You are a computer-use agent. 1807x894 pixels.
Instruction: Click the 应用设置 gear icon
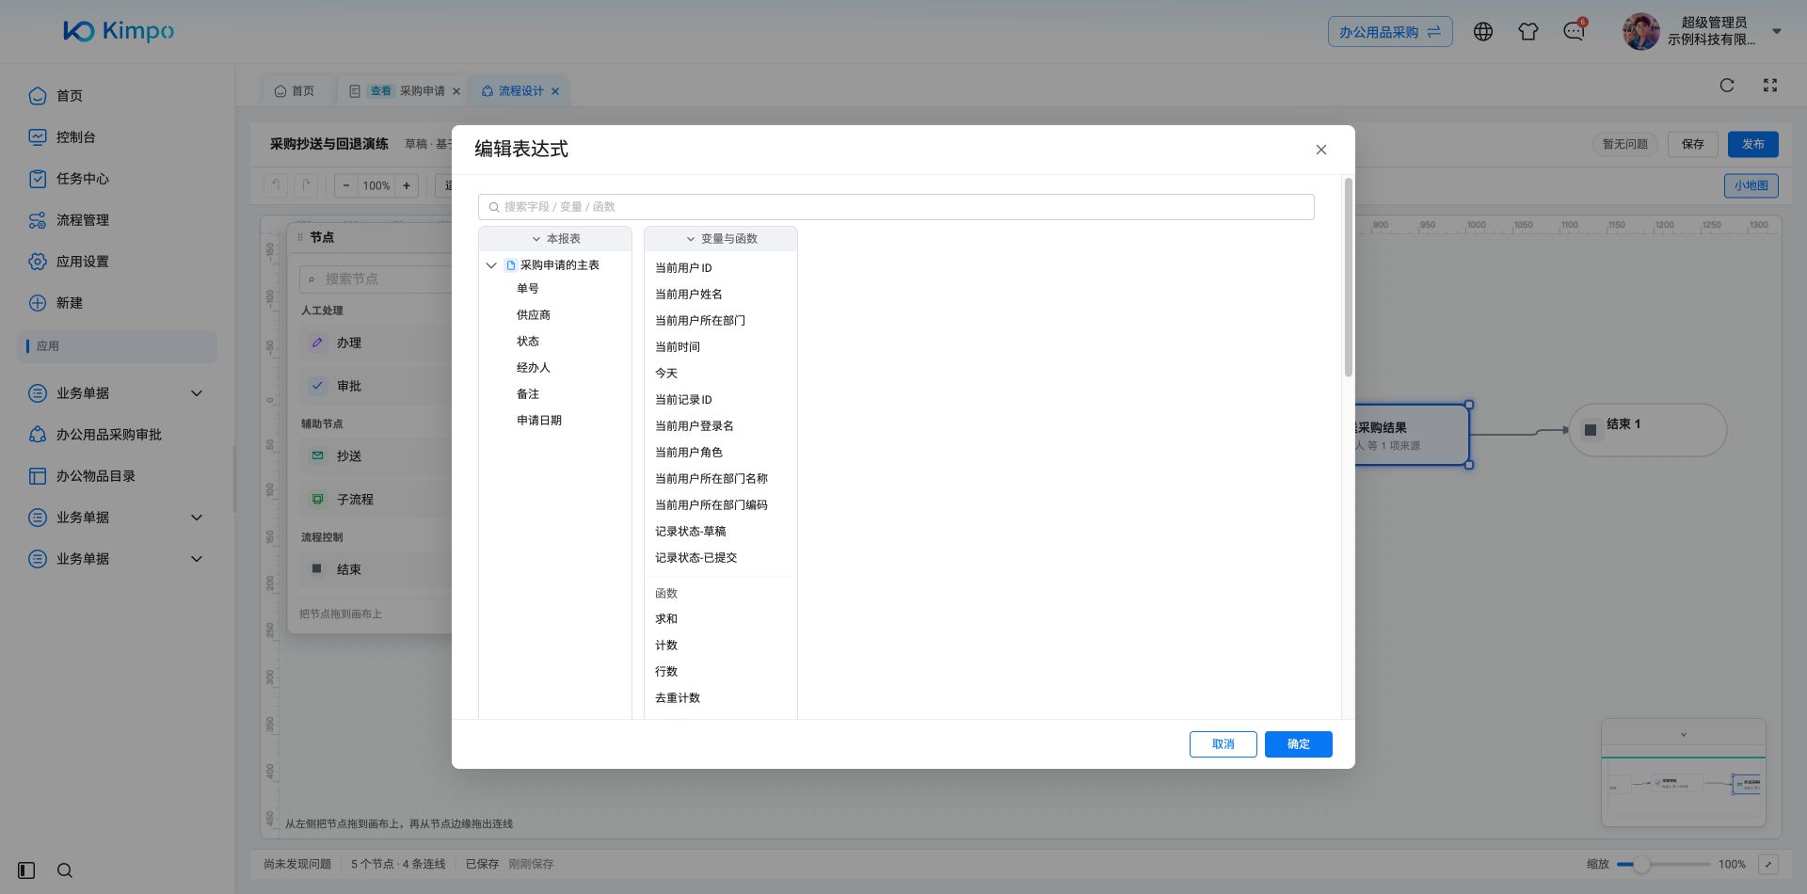38,262
